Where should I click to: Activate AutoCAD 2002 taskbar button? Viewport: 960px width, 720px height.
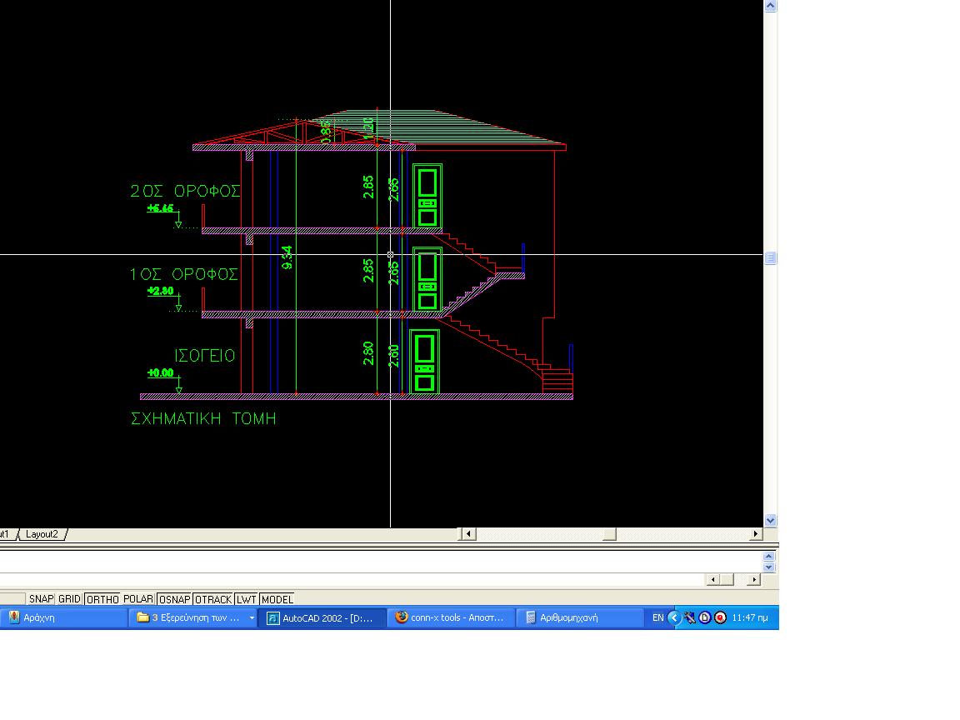pyautogui.click(x=322, y=618)
